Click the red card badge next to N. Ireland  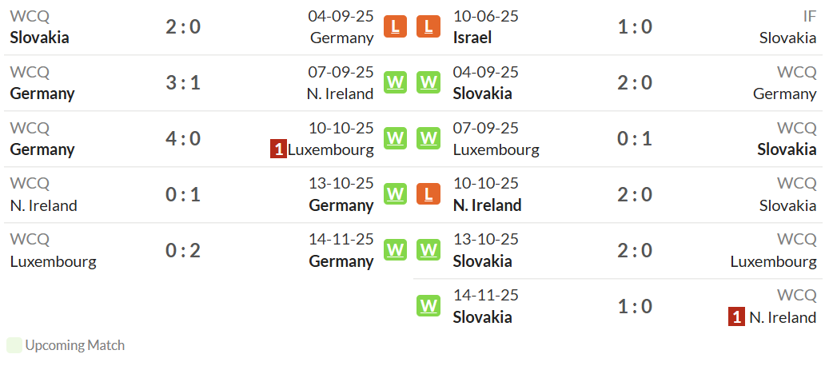tap(736, 317)
